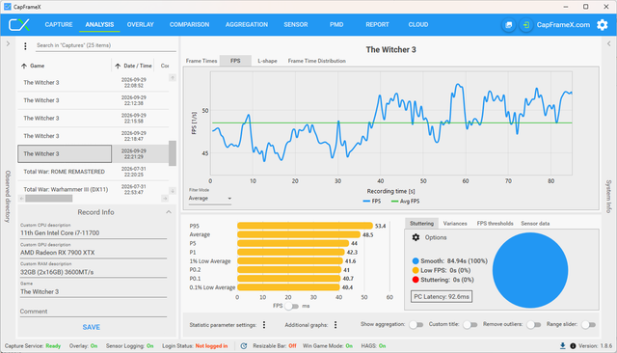Select Total War: Warhammer III (DX11) capture
The width and height of the screenshot is (617, 353).
click(94, 189)
